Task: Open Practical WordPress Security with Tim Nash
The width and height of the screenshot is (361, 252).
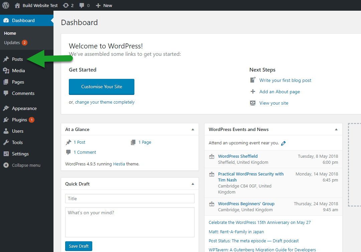Action: (251, 177)
